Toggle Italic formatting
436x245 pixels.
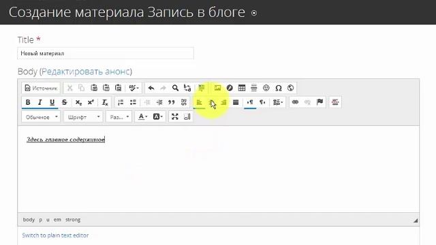(x=40, y=102)
